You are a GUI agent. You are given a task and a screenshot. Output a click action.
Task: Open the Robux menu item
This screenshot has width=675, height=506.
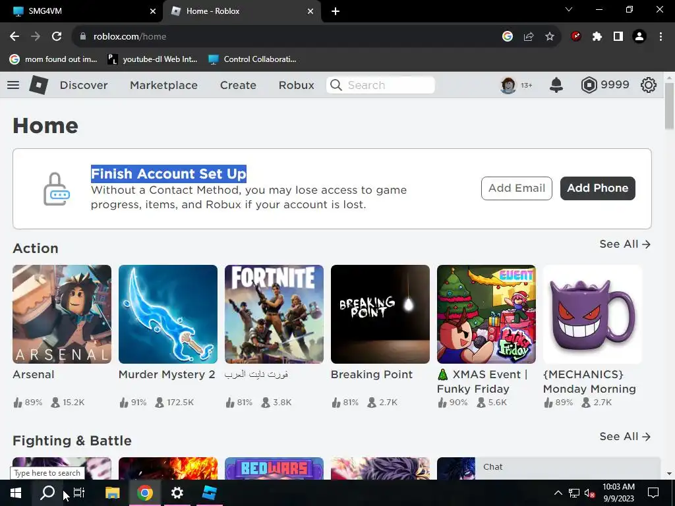click(296, 85)
